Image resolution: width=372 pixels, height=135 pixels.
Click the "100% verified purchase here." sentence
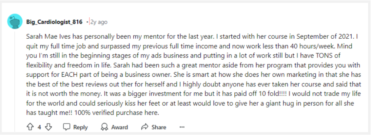(x=117, y=113)
